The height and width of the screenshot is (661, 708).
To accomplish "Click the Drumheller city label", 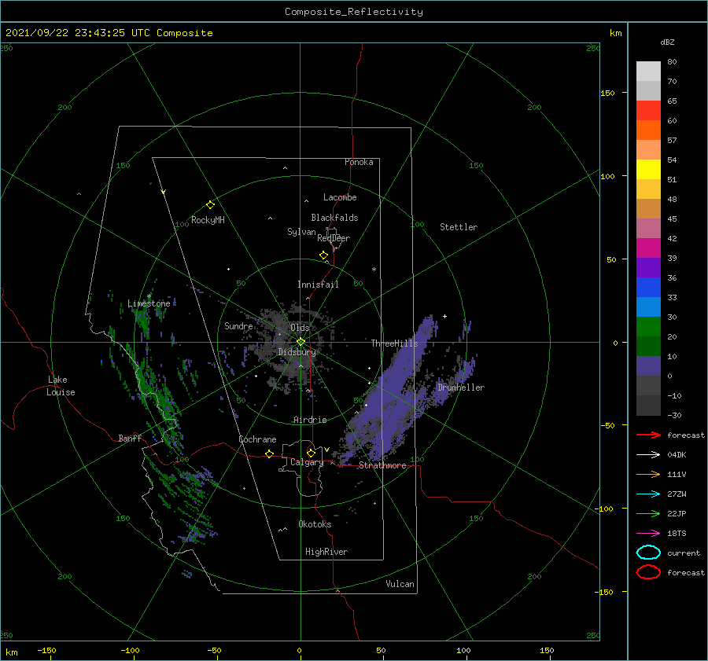I will (x=460, y=387).
